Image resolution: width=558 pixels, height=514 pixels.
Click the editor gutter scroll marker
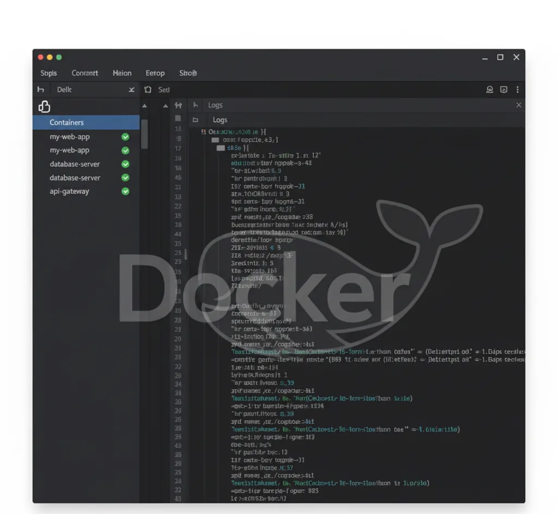[x=186, y=254]
